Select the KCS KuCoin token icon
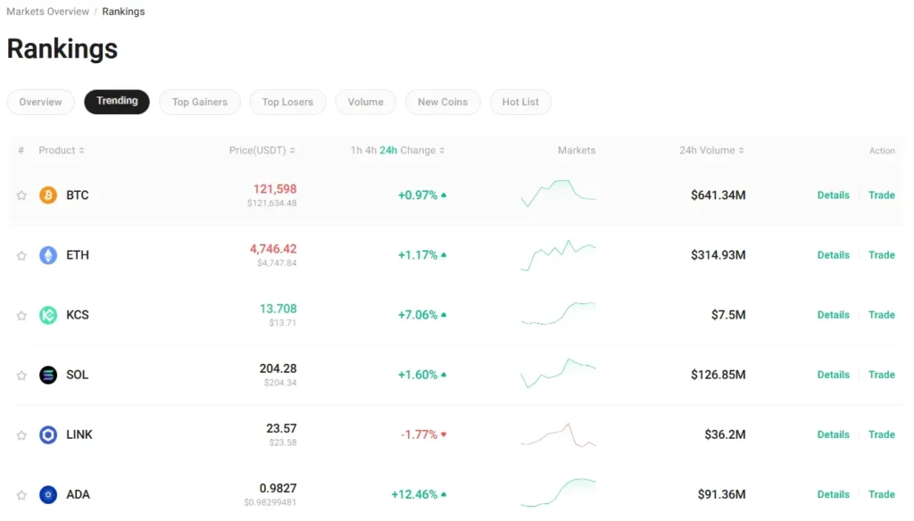The height and width of the screenshot is (521, 914). 49,314
